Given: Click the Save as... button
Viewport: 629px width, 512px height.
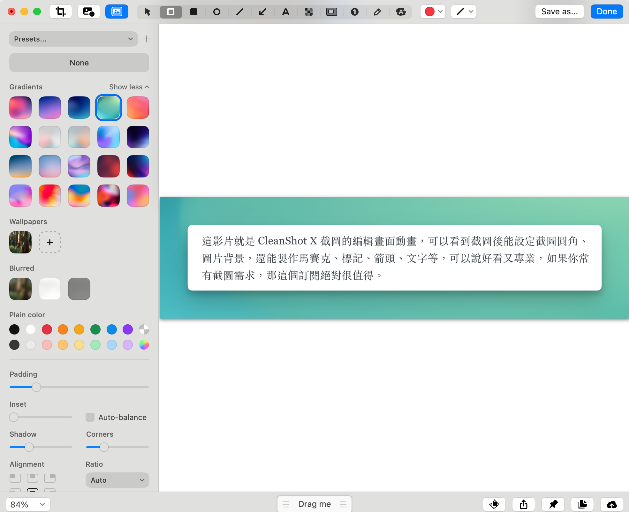Looking at the screenshot, I should point(560,12).
